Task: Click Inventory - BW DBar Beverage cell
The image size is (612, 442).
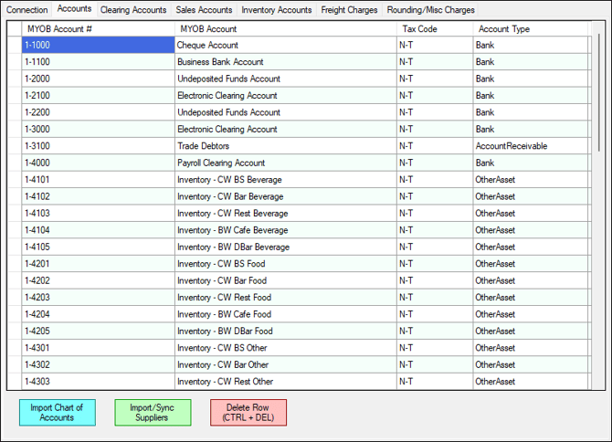Action: pos(285,247)
